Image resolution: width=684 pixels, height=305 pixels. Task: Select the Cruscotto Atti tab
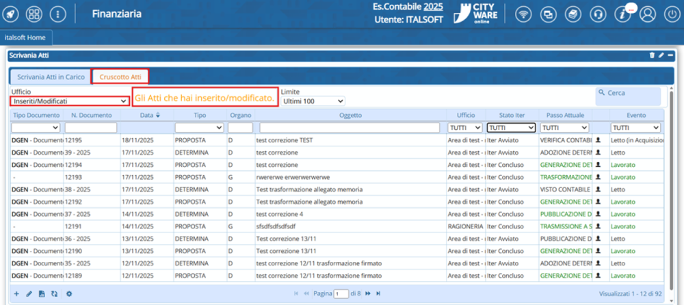tap(120, 77)
